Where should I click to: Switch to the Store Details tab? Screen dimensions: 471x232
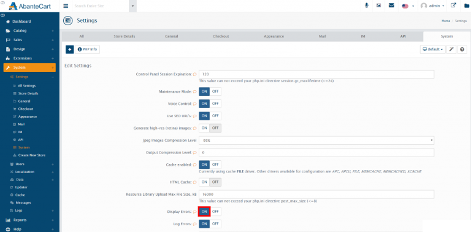(x=124, y=36)
